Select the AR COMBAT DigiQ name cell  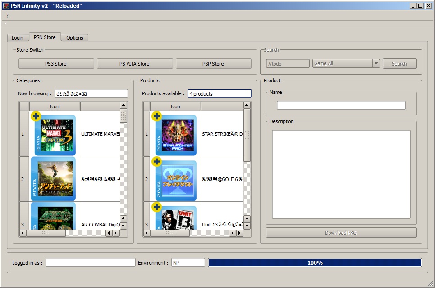point(100,216)
